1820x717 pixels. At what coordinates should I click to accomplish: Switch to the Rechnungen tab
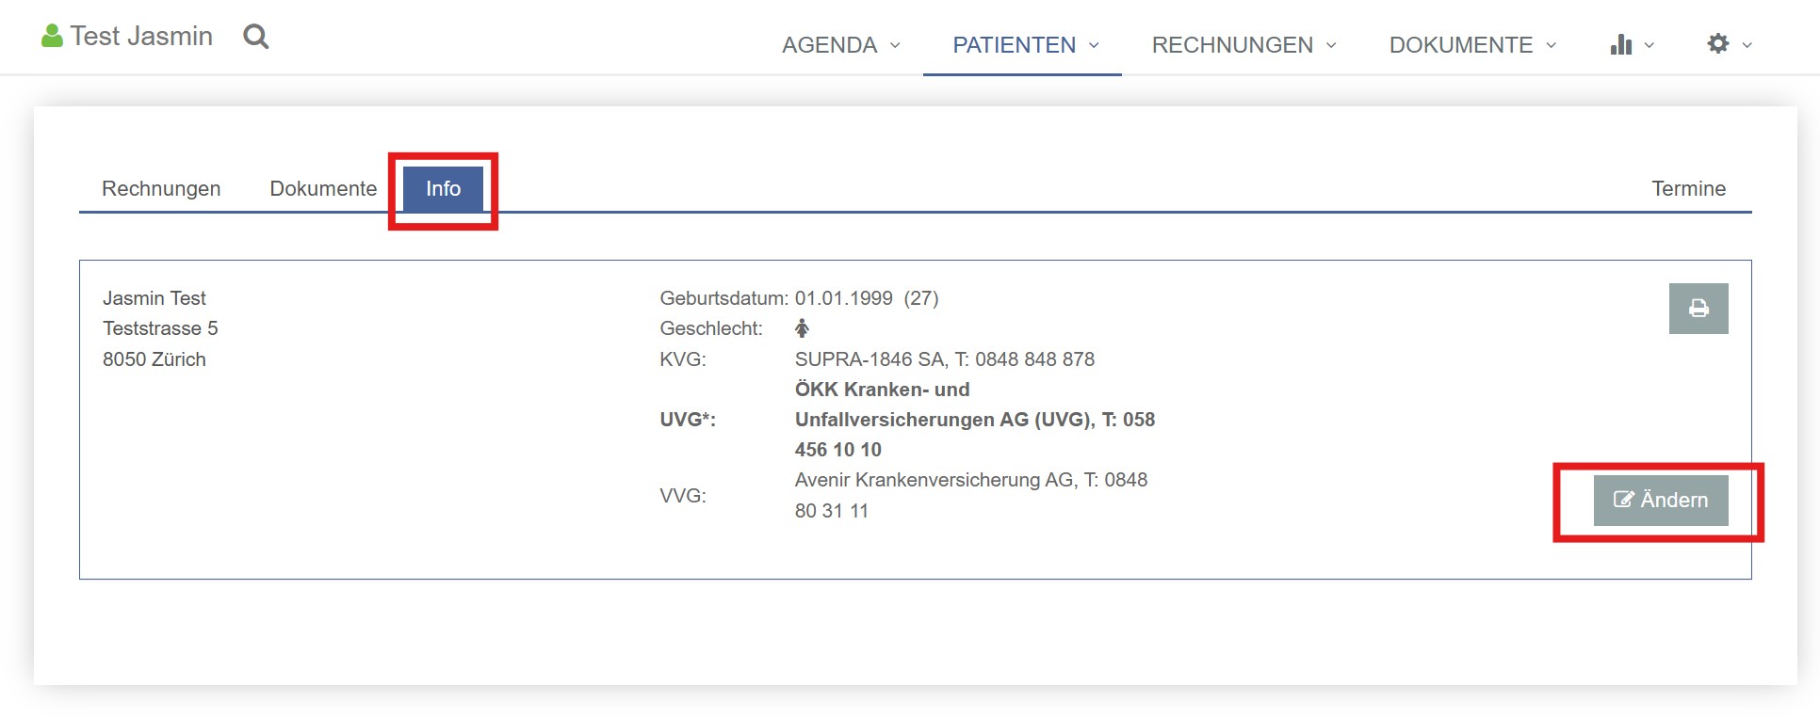click(x=161, y=188)
